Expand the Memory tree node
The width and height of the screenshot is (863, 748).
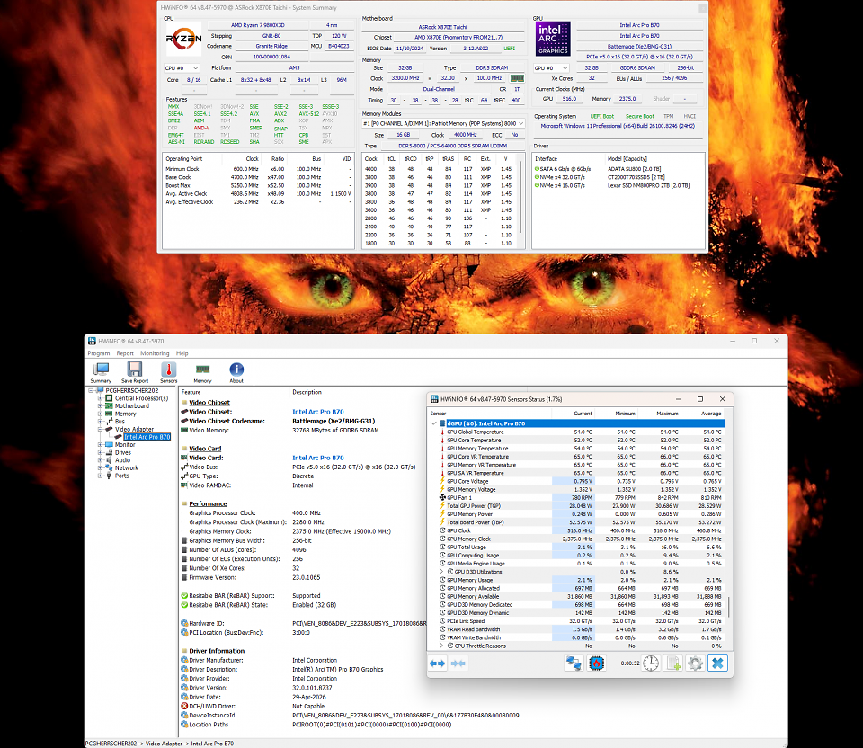point(100,414)
